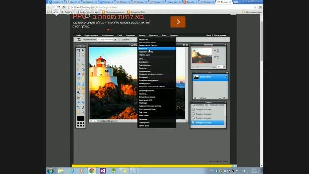The image size is (309, 174).
Task: Close the Navigator panel
Action: [x=225, y=45]
